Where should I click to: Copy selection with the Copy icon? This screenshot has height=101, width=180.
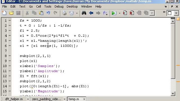(34, 13)
